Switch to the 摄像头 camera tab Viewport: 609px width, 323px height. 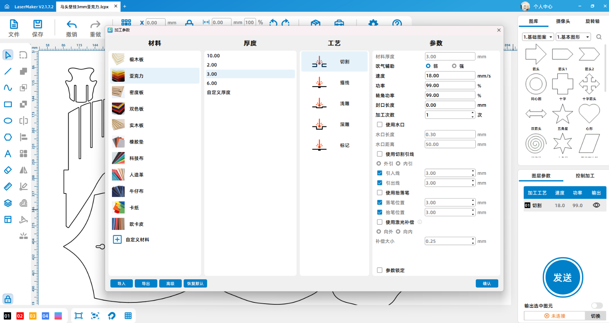click(x=563, y=21)
